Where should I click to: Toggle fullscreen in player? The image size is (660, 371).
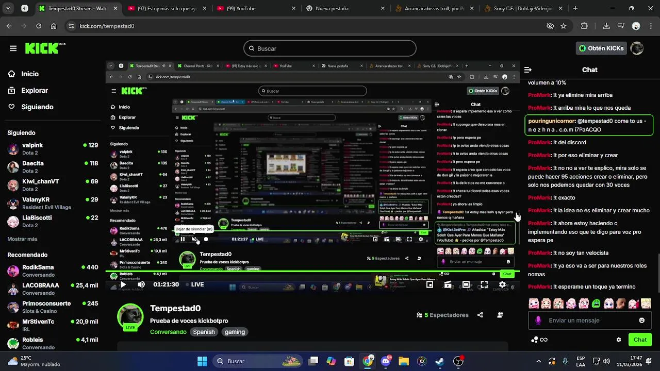tap(484, 284)
